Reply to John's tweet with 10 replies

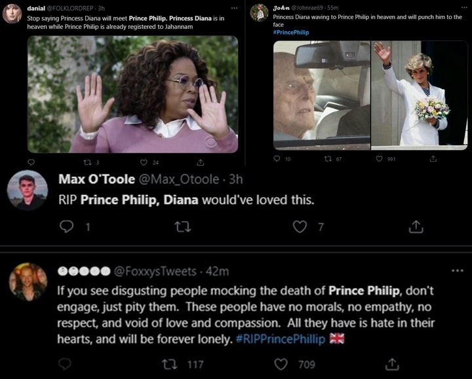tap(277, 158)
